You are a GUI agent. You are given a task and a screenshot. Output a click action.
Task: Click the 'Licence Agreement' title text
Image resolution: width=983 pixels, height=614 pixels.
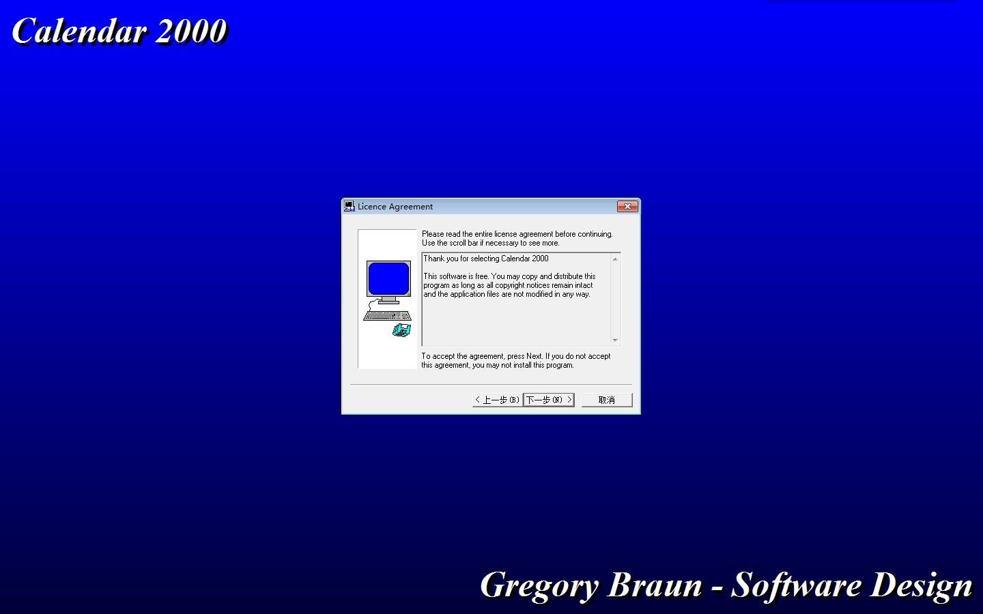(395, 207)
